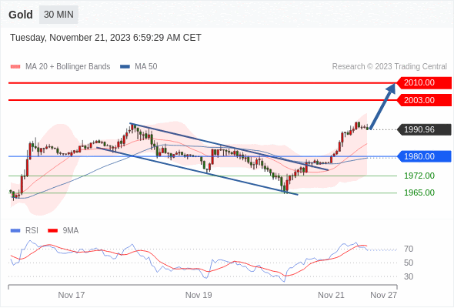454x308 pixels.
Task: Click the Nov 21 date axis label
Action: (x=331, y=295)
